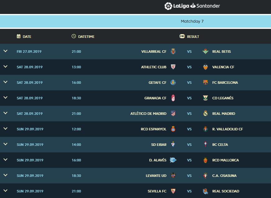
Task: Click the FC Barcelona crest icon
Action: point(205,82)
